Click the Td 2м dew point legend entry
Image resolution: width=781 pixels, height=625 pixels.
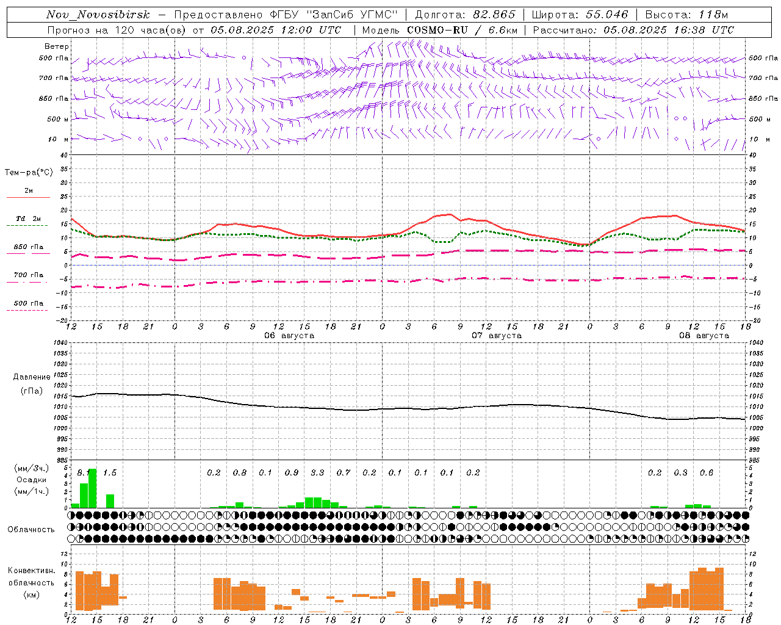coord(29,219)
